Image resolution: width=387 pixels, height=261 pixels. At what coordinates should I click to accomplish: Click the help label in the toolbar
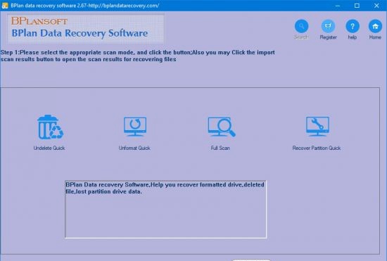pos(353,37)
